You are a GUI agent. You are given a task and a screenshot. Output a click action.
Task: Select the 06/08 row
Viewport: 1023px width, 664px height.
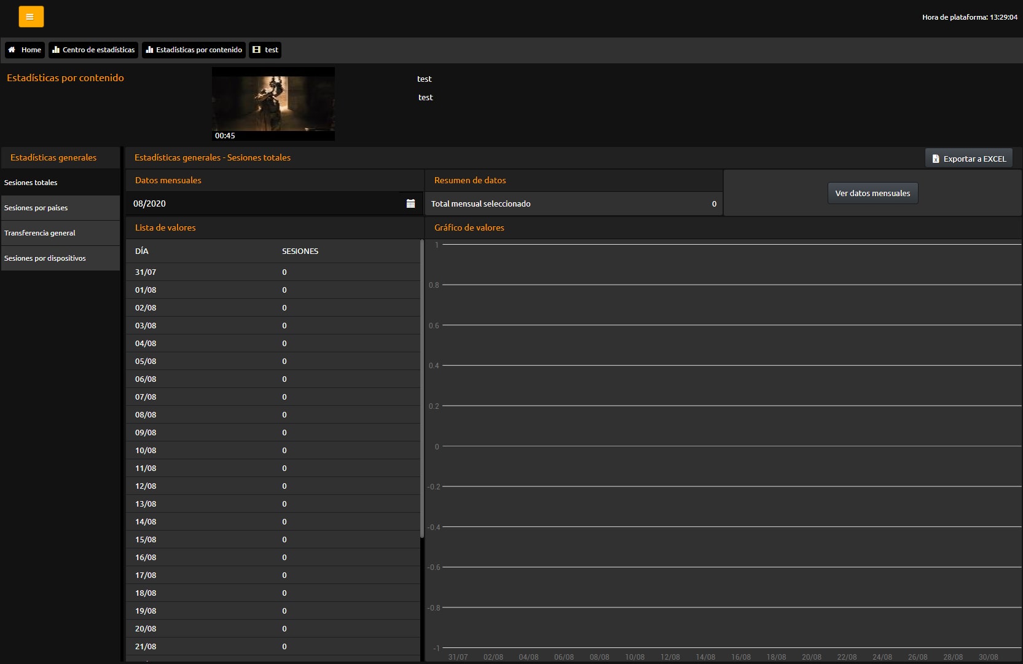click(x=273, y=379)
